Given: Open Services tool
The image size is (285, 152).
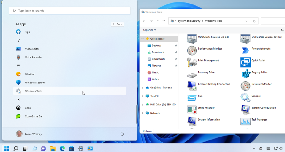Looking at the screenshot, I should (x=251, y=98).
